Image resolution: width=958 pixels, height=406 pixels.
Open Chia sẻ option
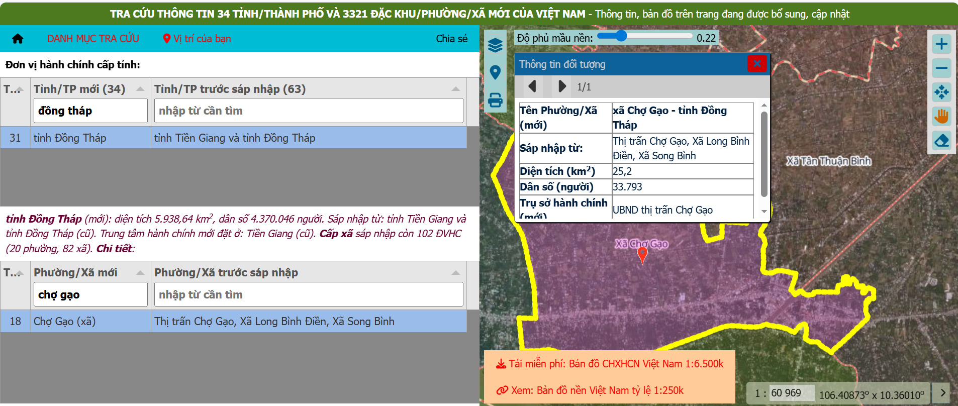pyautogui.click(x=451, y=39)
